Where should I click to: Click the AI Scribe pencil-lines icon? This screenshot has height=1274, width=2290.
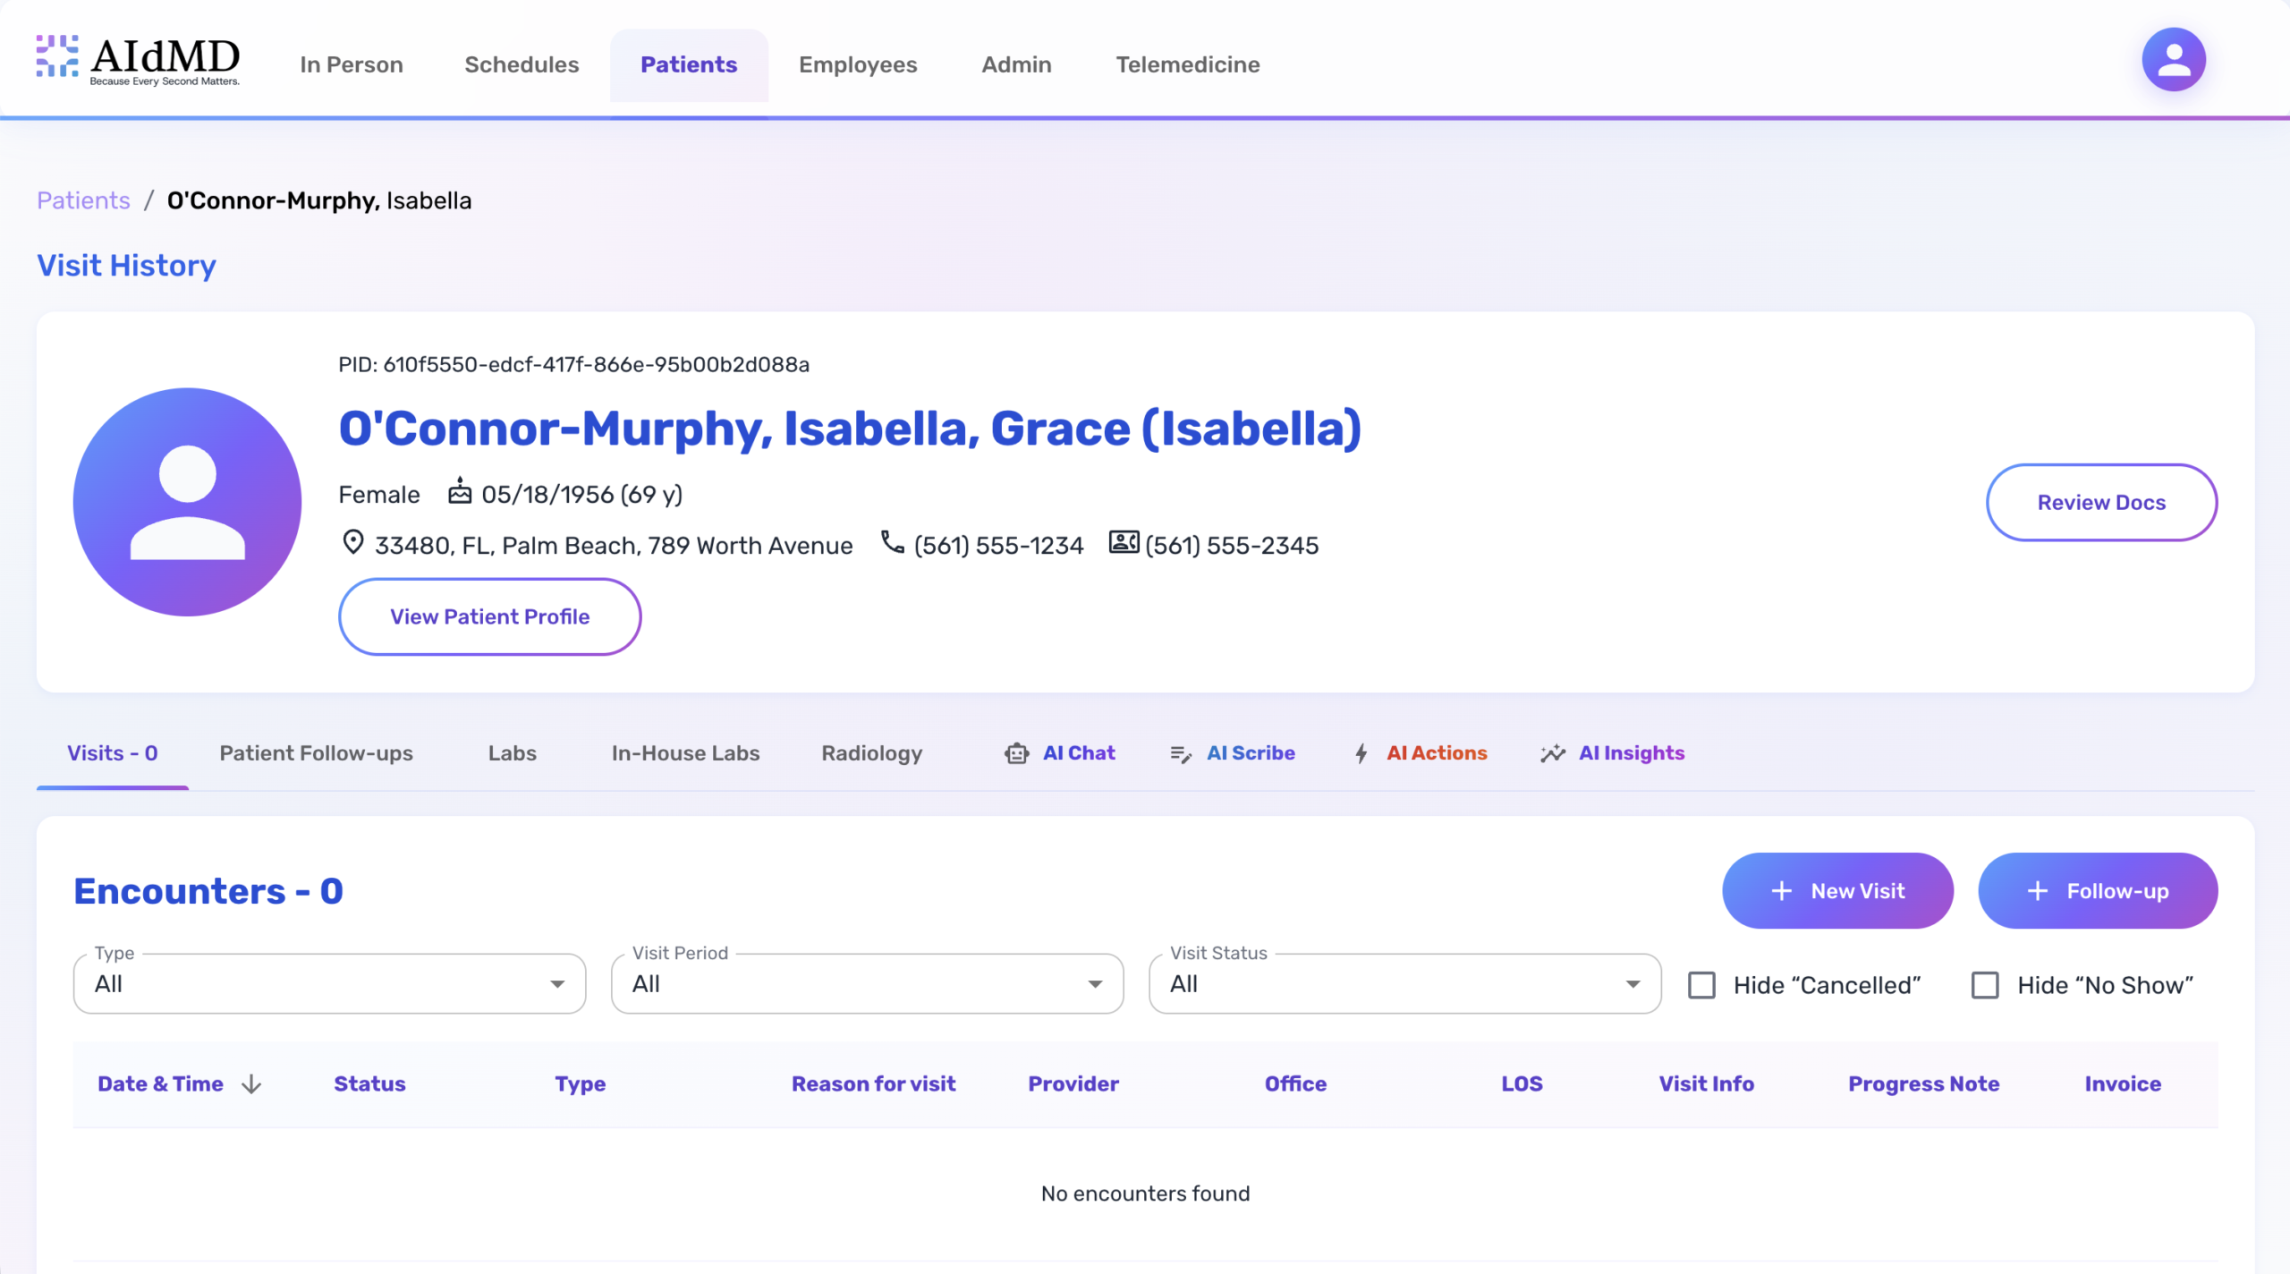point(1180,754)
